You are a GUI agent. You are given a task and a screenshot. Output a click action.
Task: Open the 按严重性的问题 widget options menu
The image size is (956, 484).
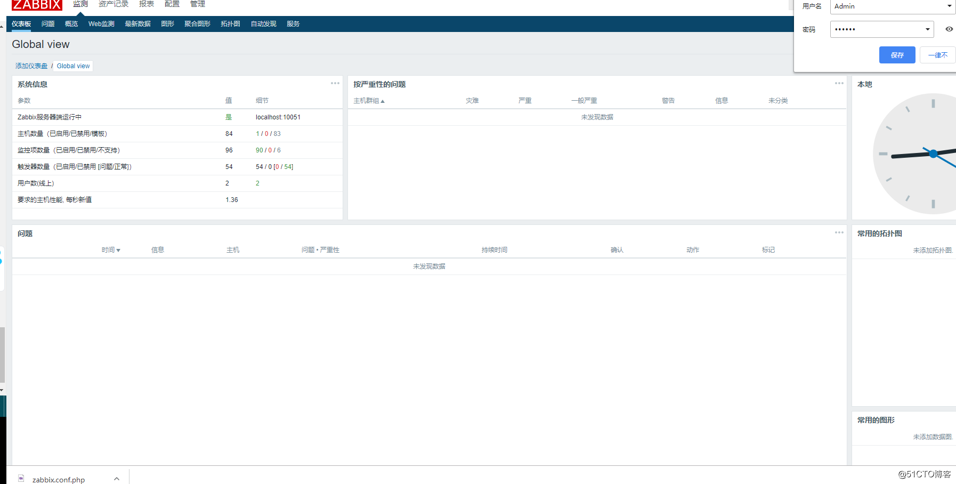[839, 83]
